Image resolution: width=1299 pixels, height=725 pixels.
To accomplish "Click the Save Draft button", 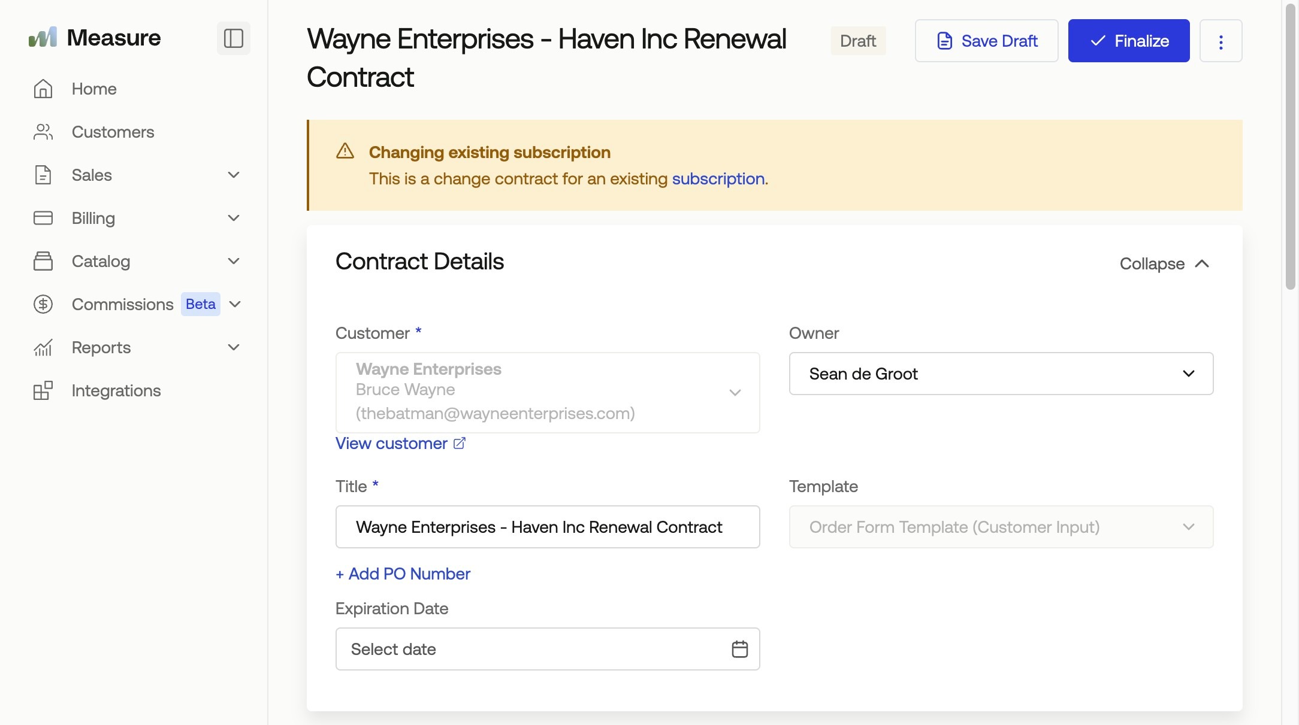I will tap(986, 41).
